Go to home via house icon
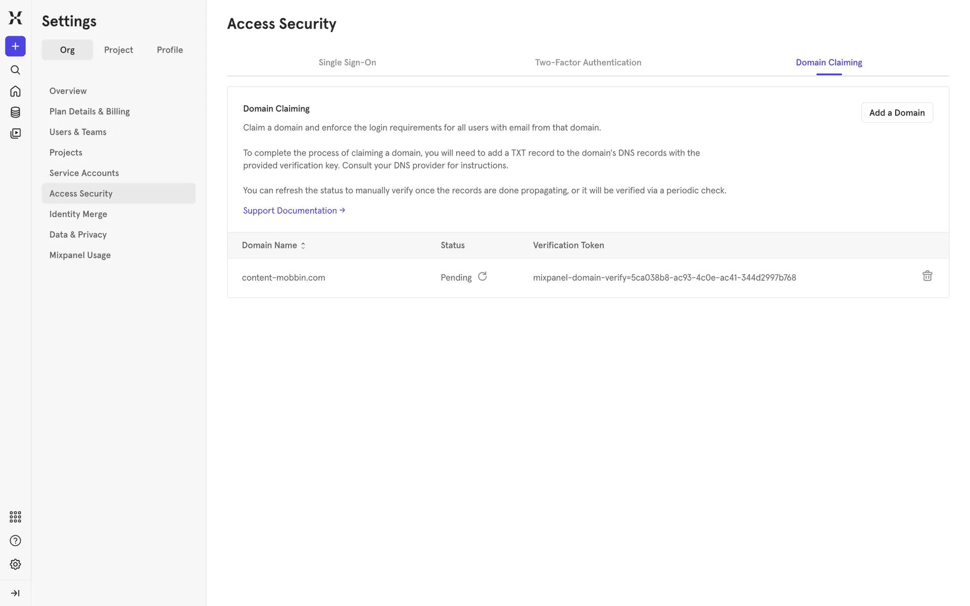 (15, 91)
